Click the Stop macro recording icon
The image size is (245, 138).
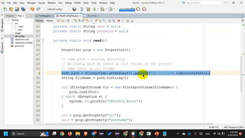click(123, 21)
